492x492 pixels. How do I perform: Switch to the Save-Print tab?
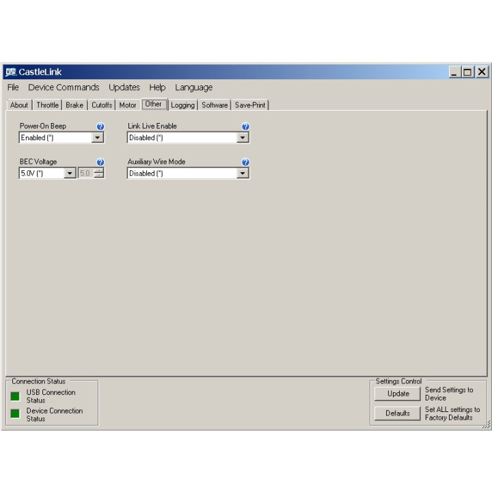click(250, 105)
